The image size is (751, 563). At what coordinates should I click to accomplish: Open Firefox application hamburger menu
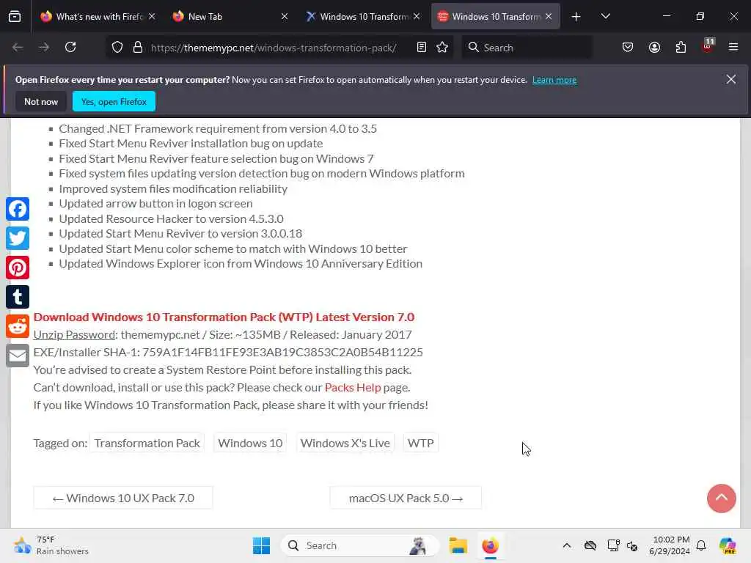click(733, 48)
